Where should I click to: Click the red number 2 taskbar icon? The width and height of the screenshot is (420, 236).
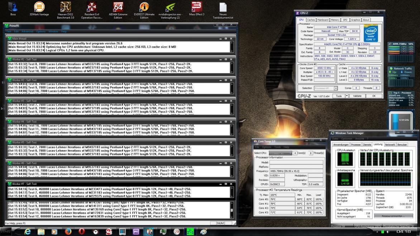tap(109, 232)
